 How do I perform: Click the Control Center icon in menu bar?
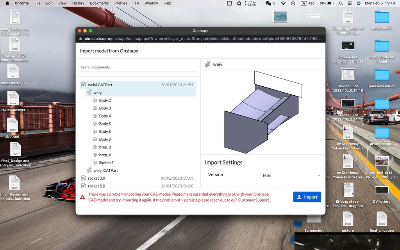point(350,3)
